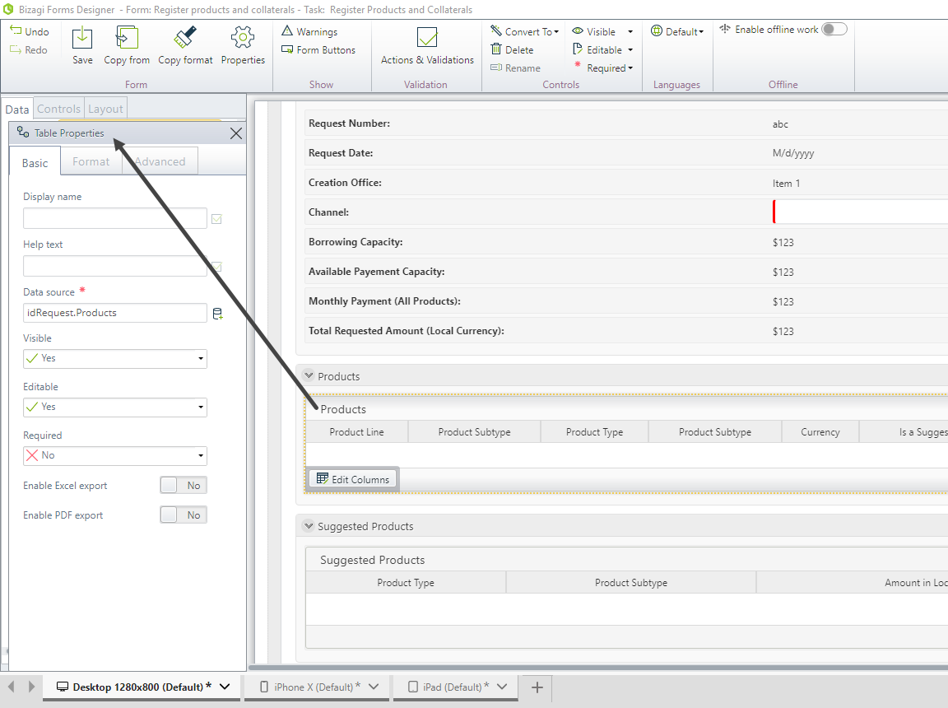Click the Edit Columns button
The width and height of the screenshot is (948, 708).
[x=353, y=479]
